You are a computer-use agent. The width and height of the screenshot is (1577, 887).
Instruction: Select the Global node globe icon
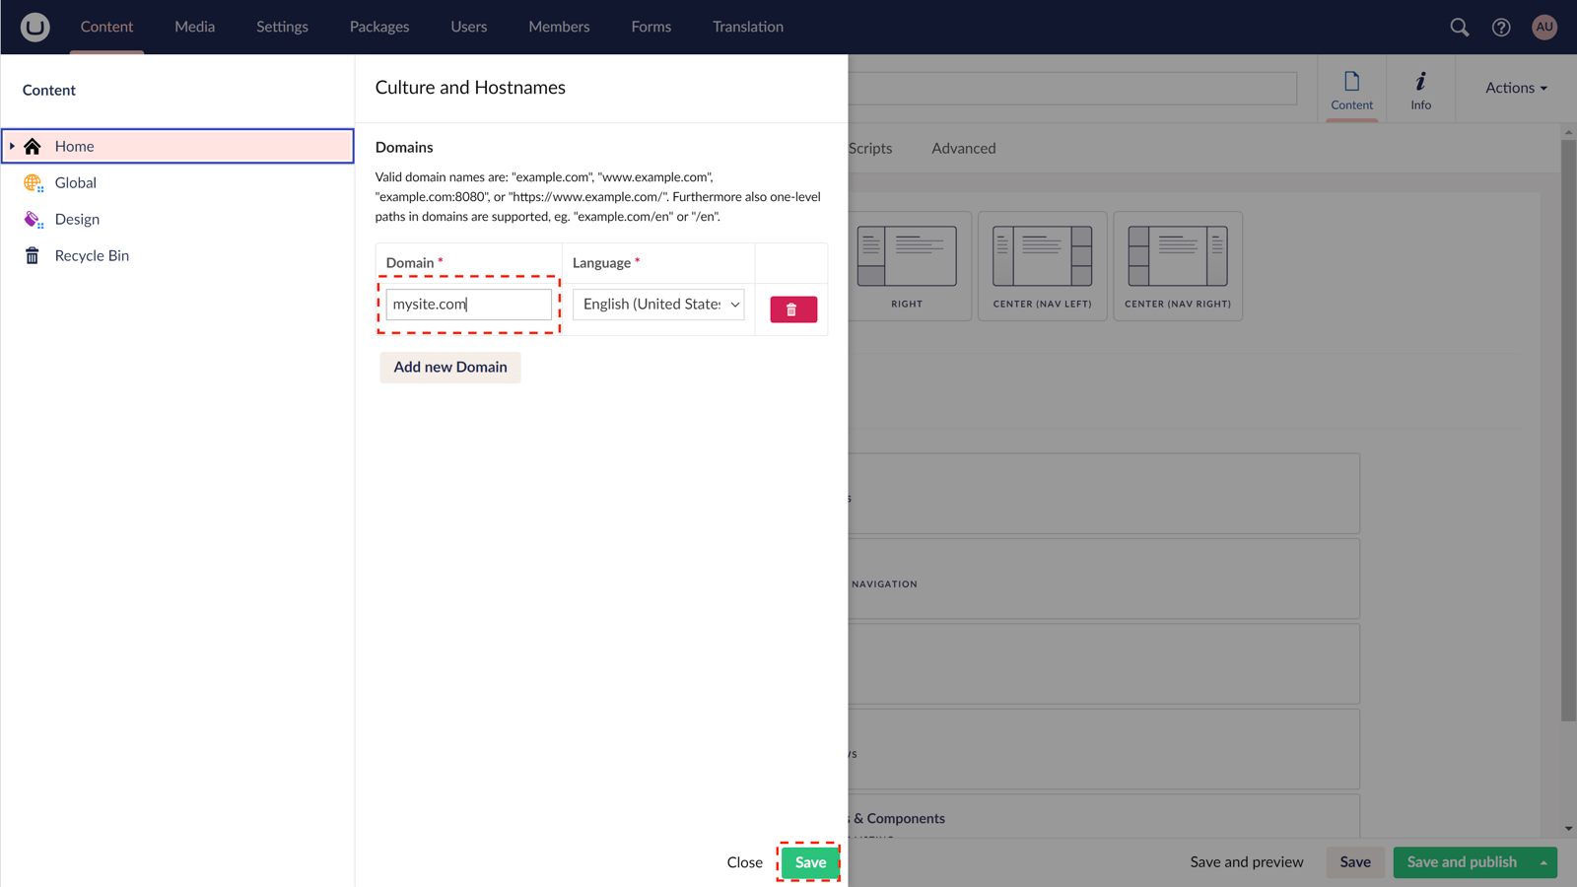pyautogui.click(x=33, y=182)
